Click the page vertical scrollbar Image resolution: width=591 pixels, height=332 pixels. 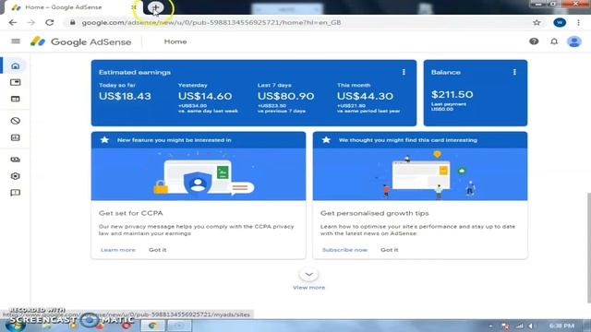pos(589,248)
